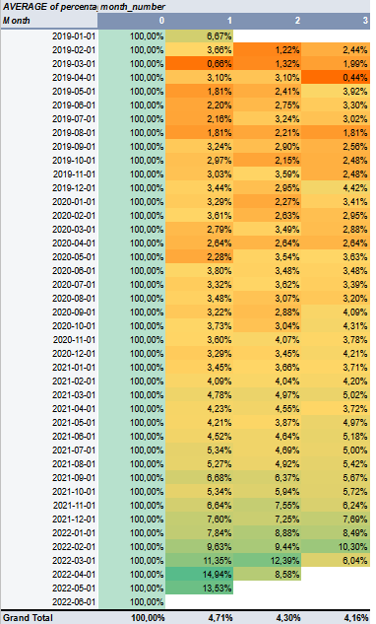Select column header 3
The height and width of the screenshot is (624, 376).
tap(336, 21)
